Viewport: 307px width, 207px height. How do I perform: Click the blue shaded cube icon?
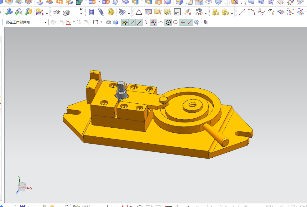pyautogui.click(x=116, y=22)
